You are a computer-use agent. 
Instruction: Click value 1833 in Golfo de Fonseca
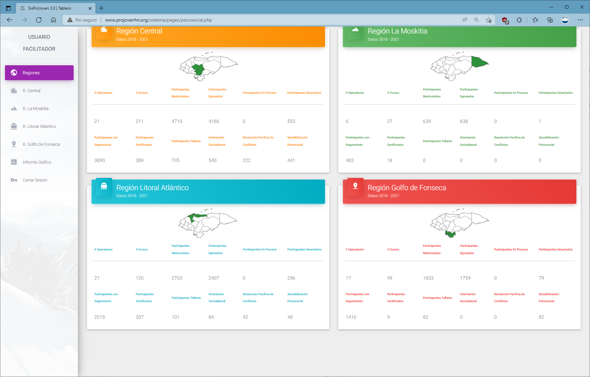click(428, 278)
